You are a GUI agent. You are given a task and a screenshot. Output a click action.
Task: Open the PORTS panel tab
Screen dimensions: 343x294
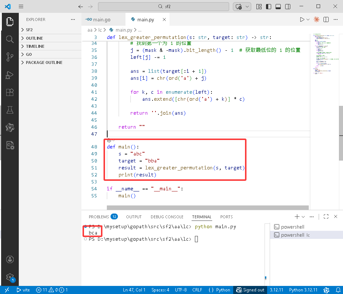coord(227,217)
